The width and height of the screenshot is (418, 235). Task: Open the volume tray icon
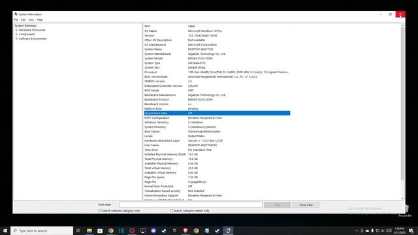pos(383,230)
